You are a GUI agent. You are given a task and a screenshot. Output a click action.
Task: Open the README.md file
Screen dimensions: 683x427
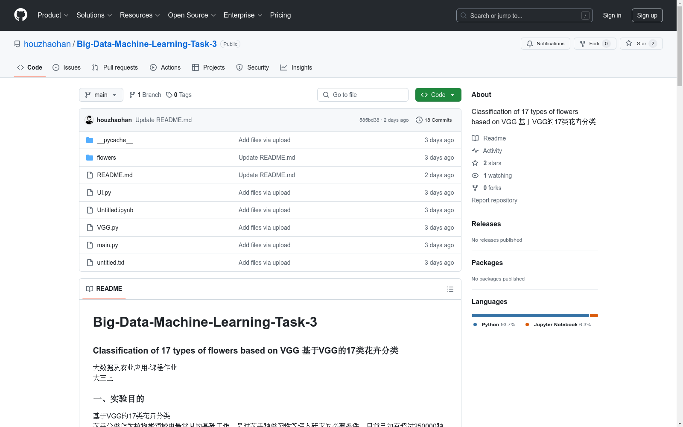[x=115, y=175]
